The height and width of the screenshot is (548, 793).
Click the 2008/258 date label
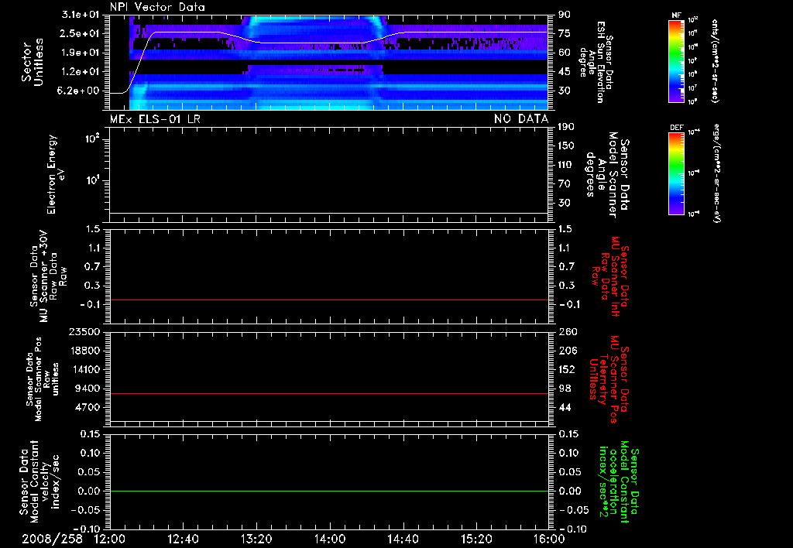(x=52, y=539)
